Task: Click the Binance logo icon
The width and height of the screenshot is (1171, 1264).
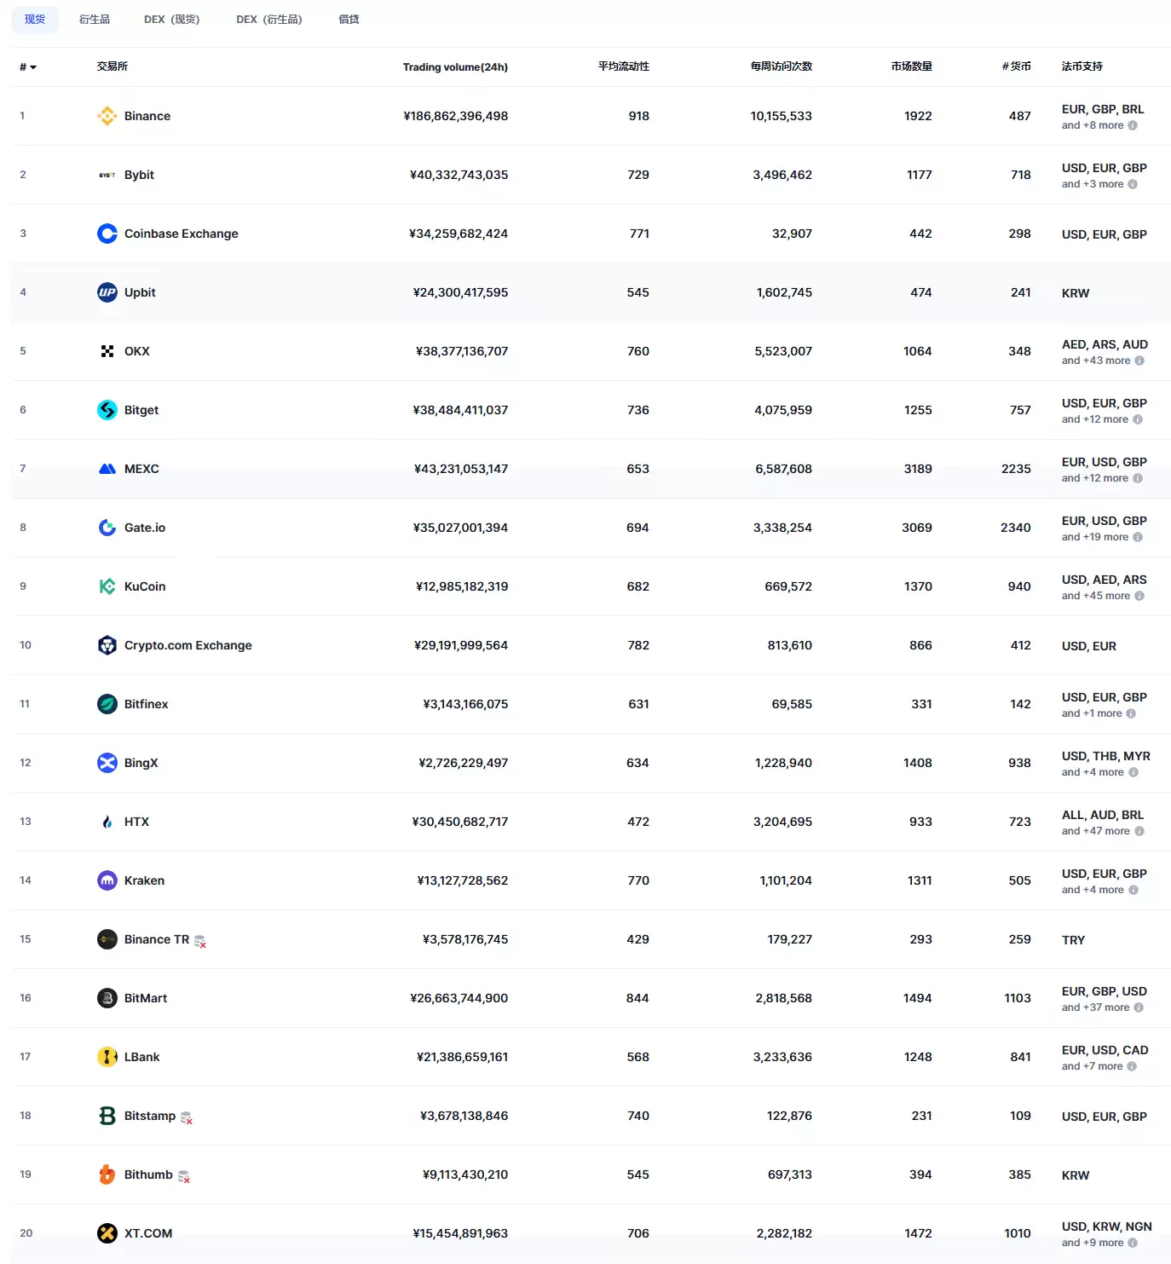Action: click(x=107, y=116)
